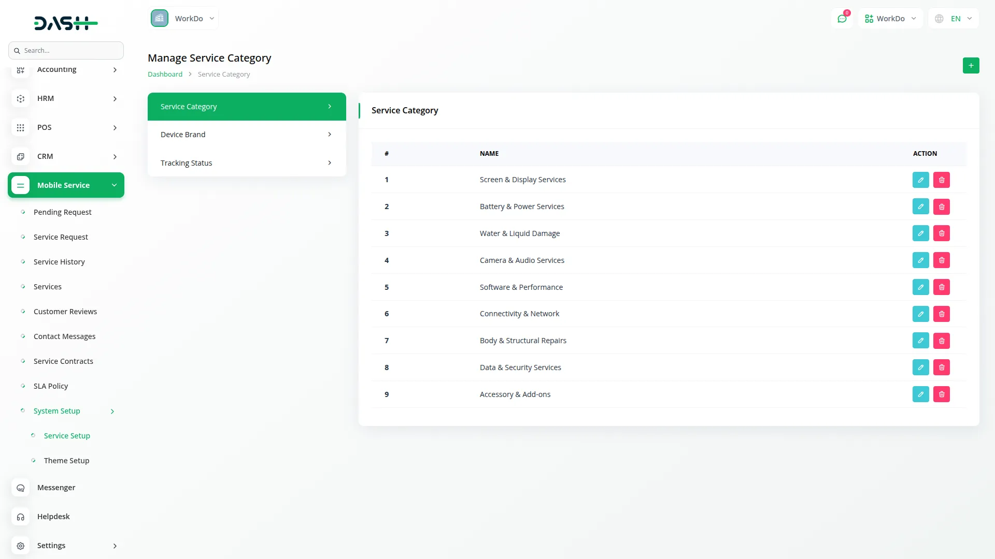
Task: Expand the System Setup section
Action: click(57, 411)
